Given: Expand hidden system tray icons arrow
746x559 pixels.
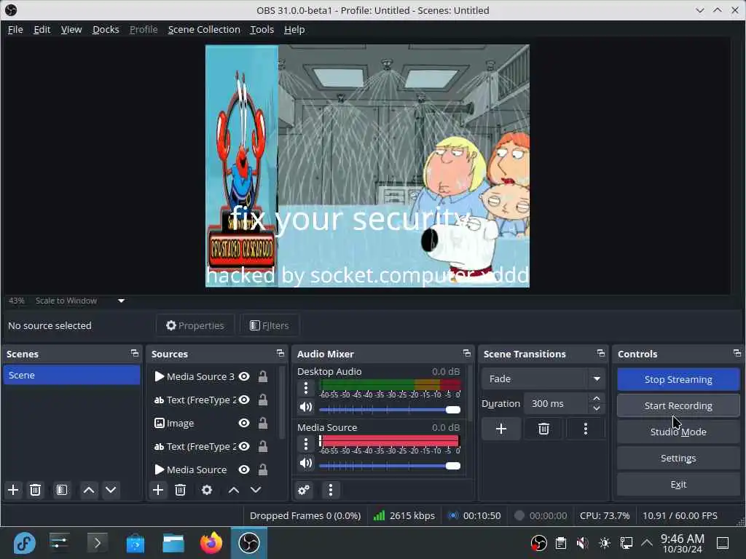Looking at the screenshot, I should point(647,543).
